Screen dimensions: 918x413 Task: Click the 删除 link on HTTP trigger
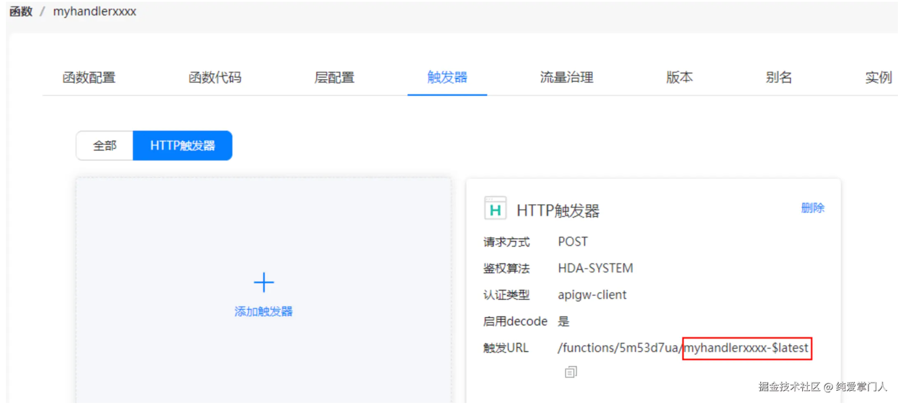point(812,208)
